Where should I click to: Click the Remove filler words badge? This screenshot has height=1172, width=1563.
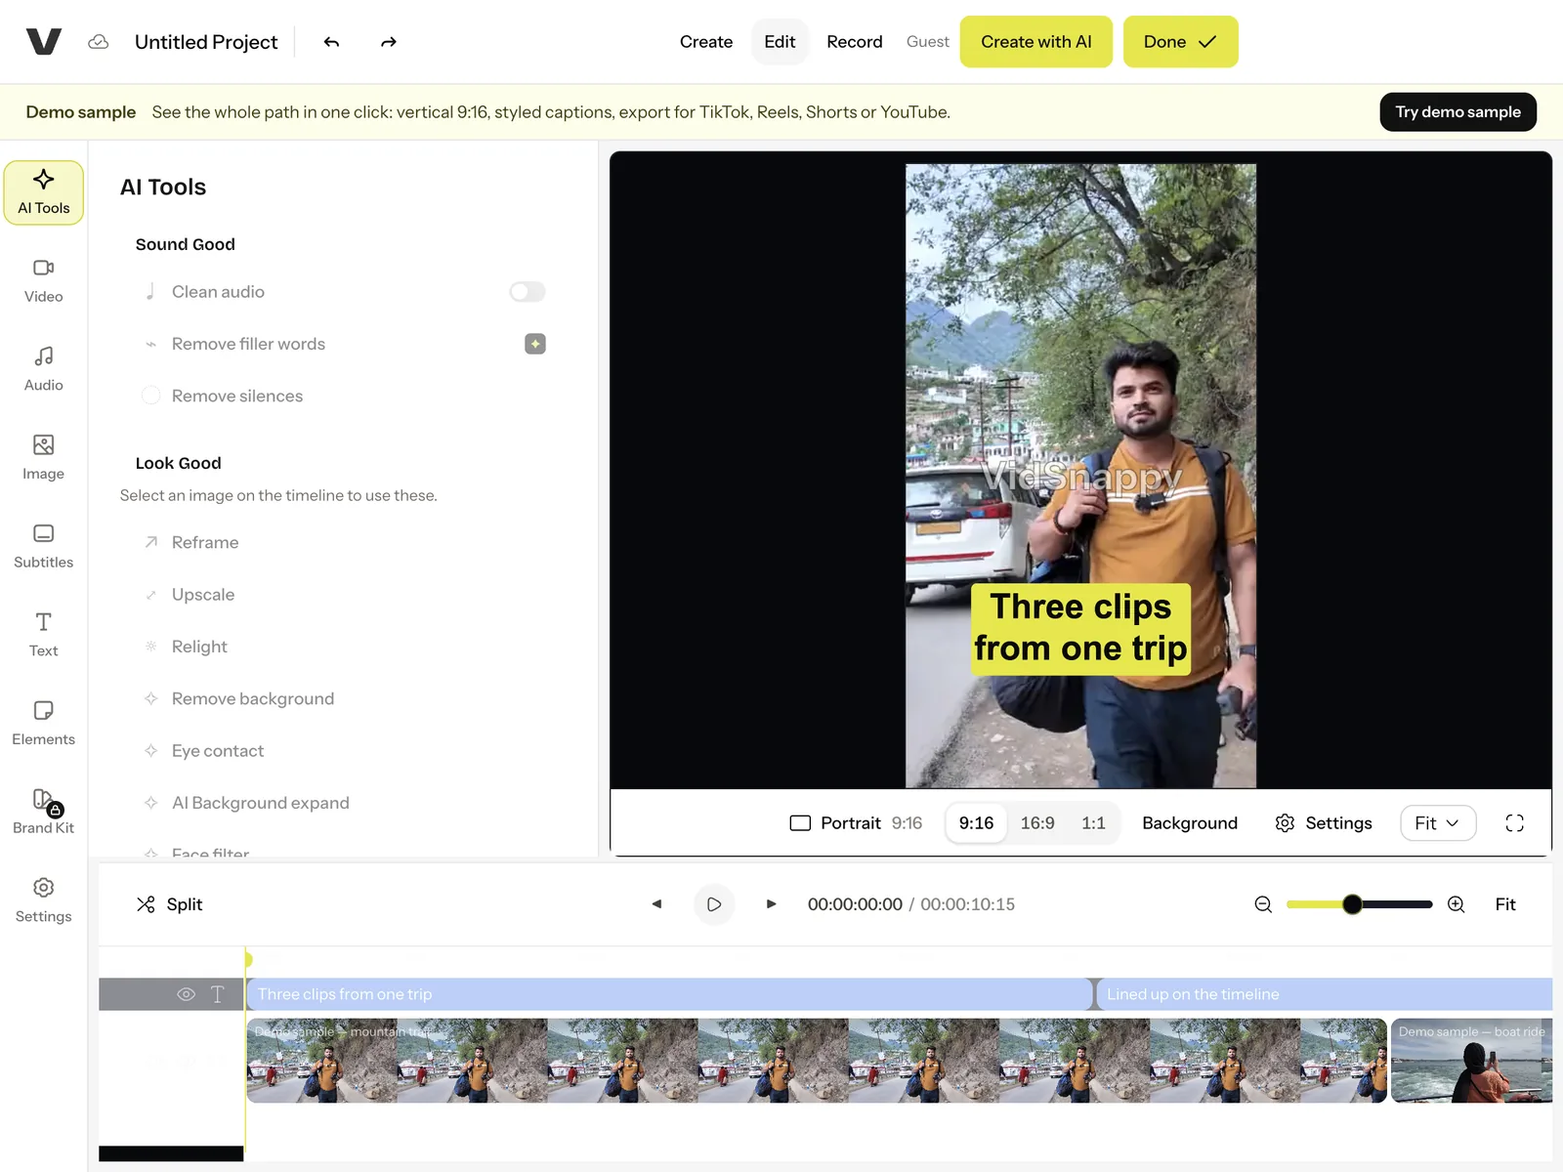tap(535, 344)
